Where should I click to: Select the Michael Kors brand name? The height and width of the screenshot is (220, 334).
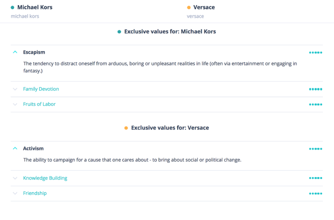[x=35, y=7]
